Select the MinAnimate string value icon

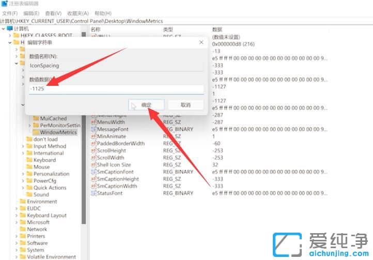click(94, 136)
